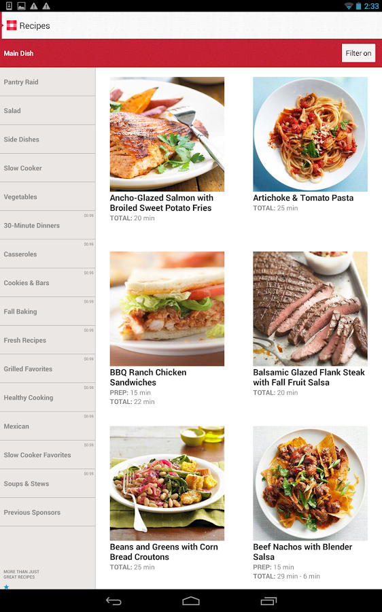Click Beans and Greens with Corn Bread title
Viewport: 382px width, 612px height.
[164, 552]
